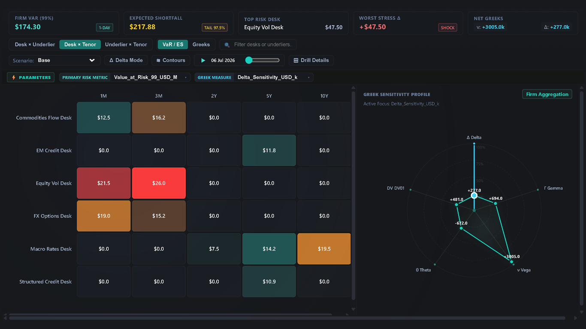Select the Macro Rates Desk 10Y cell $19.5
586x329 pixels.
point(324,249)
